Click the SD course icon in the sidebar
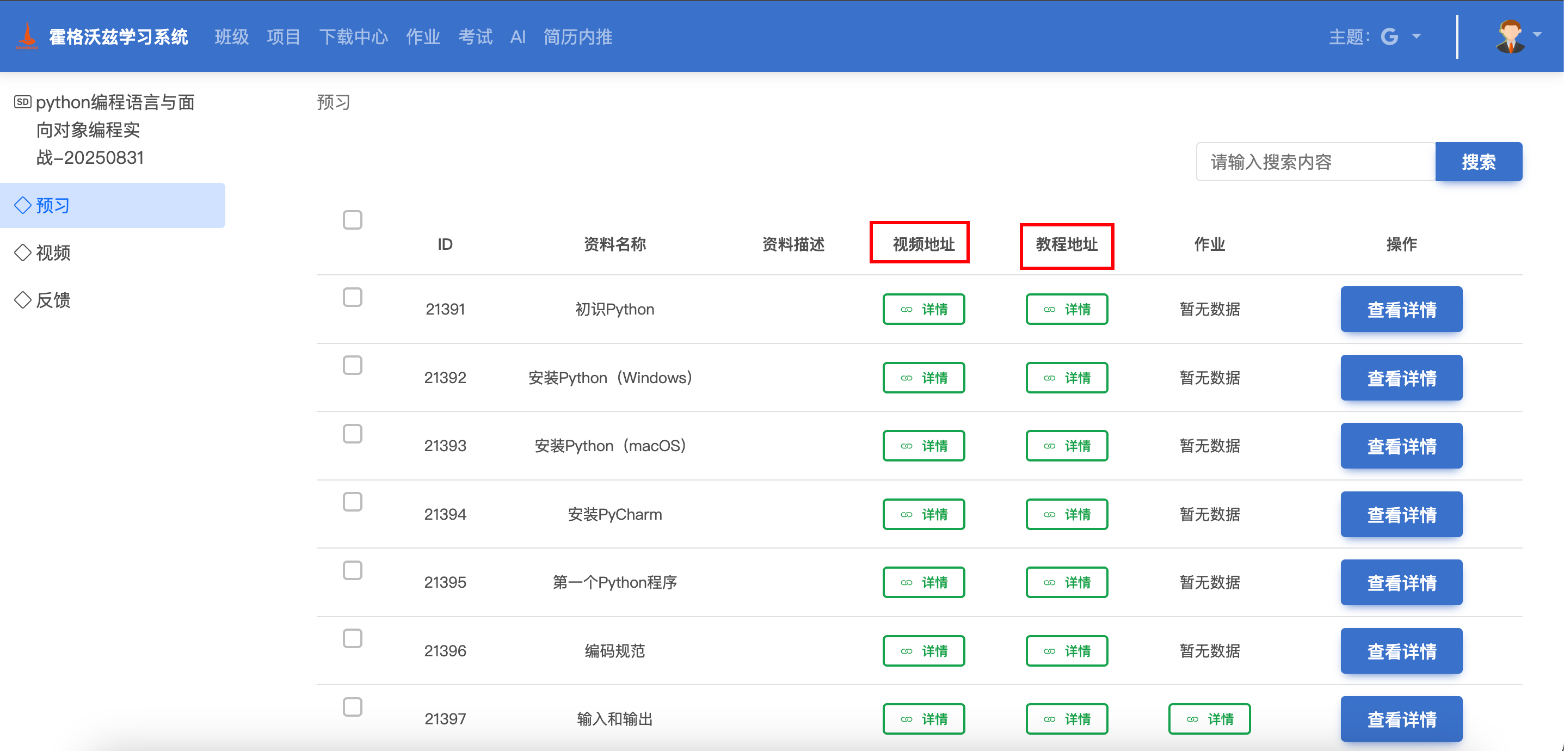Screen dimensions: 1564x751 pos(22,102)
